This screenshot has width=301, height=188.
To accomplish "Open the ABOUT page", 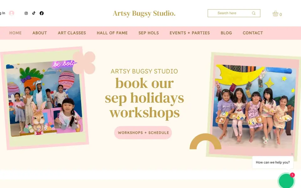I will 40,33.
